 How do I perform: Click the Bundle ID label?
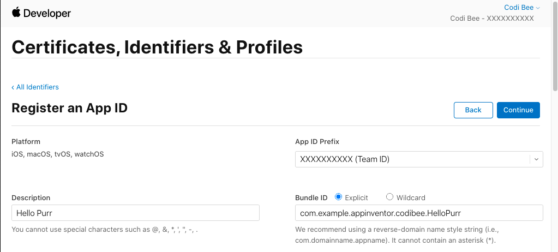click(x=311, y=197)
